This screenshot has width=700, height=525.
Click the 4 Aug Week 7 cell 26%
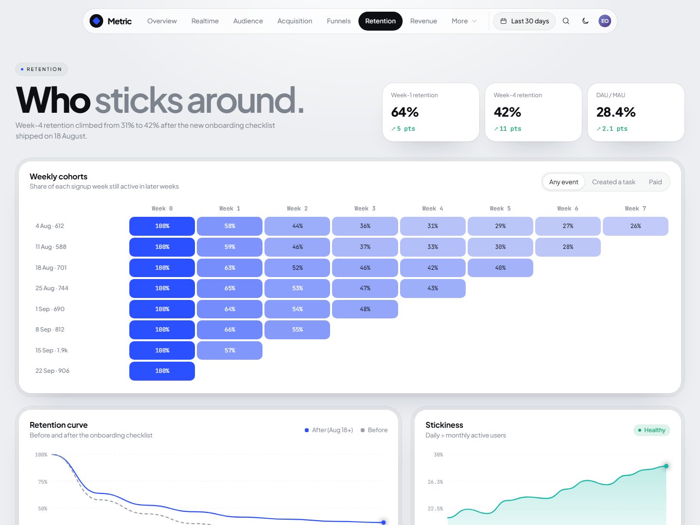coord(635,226)
